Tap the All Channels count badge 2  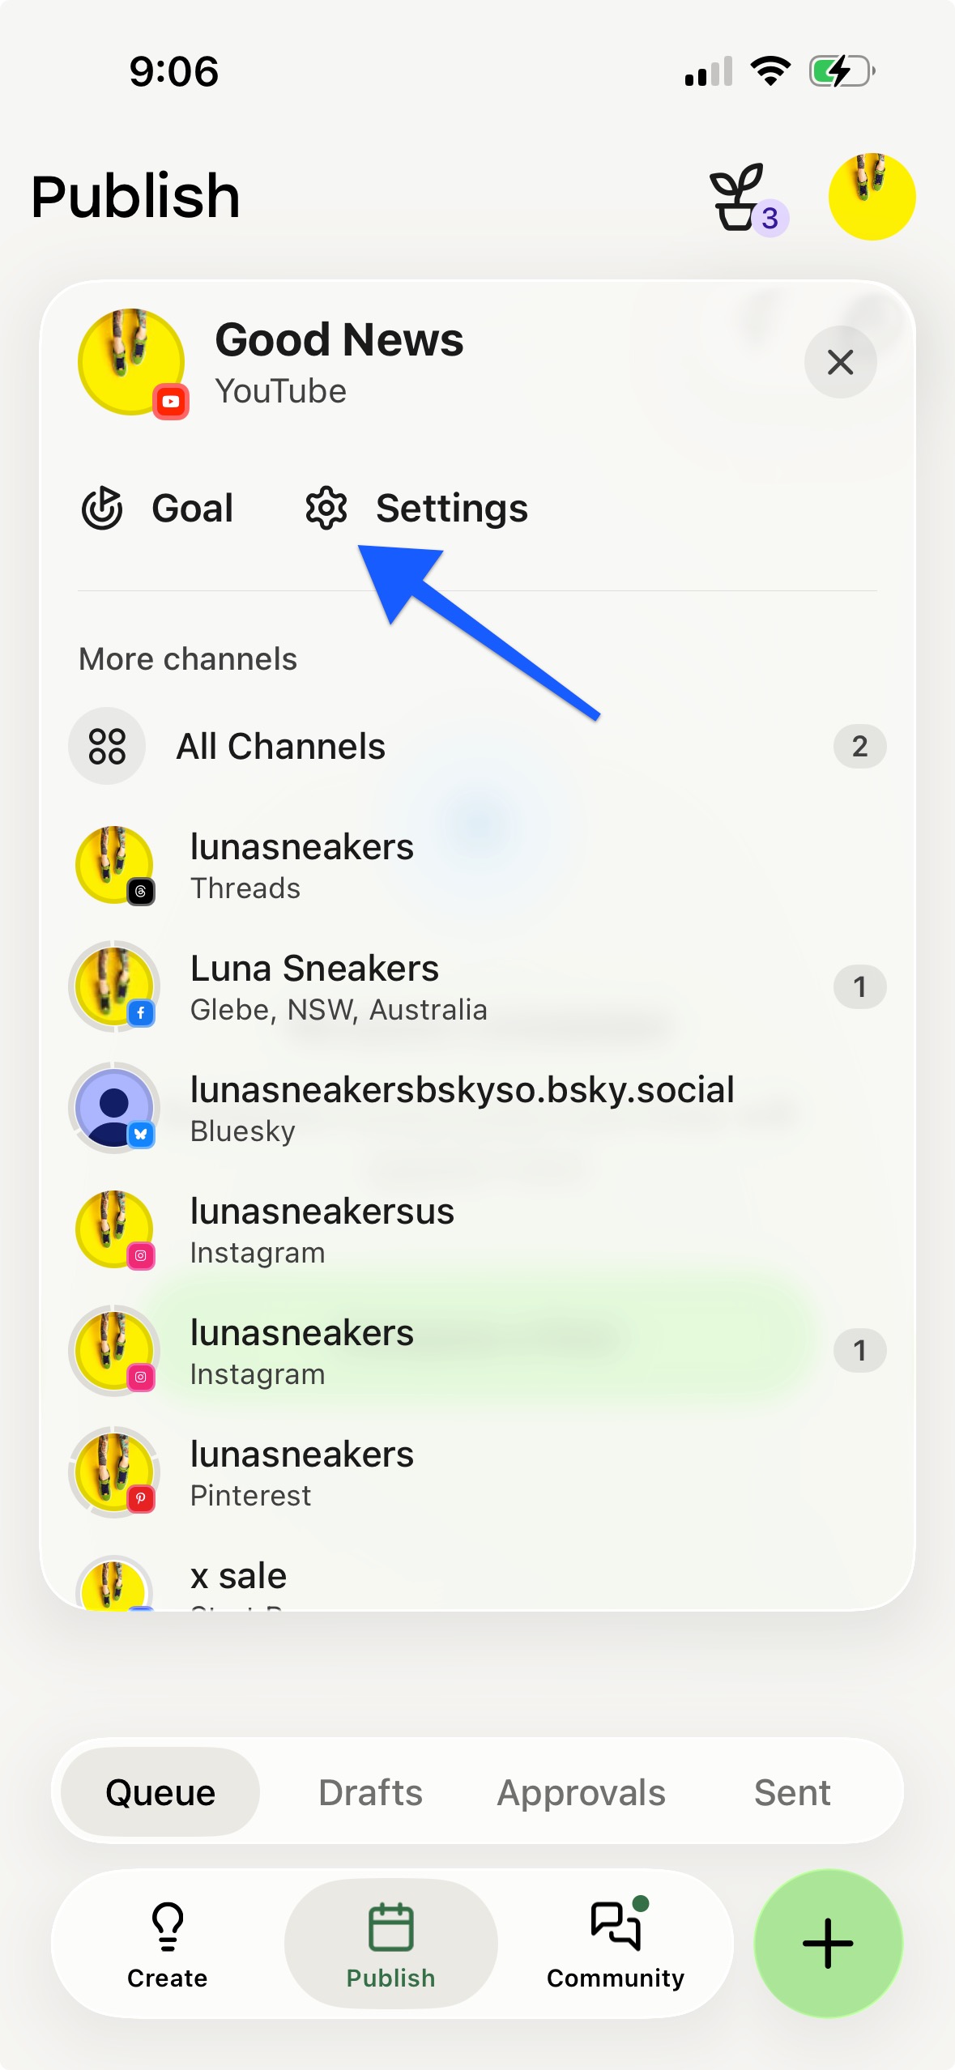tap(859, 746)
